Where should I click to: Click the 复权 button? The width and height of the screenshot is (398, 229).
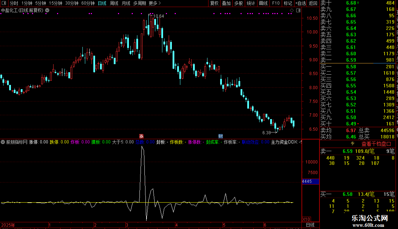214,3
